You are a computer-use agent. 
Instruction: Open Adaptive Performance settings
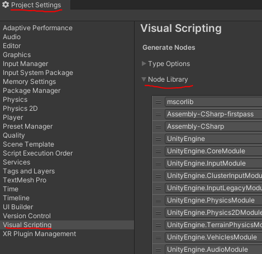click(37, 28)
